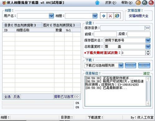Click the 下载失败时重试次数 red label
This screenshot has height=121, width=155.
(102, 53)
